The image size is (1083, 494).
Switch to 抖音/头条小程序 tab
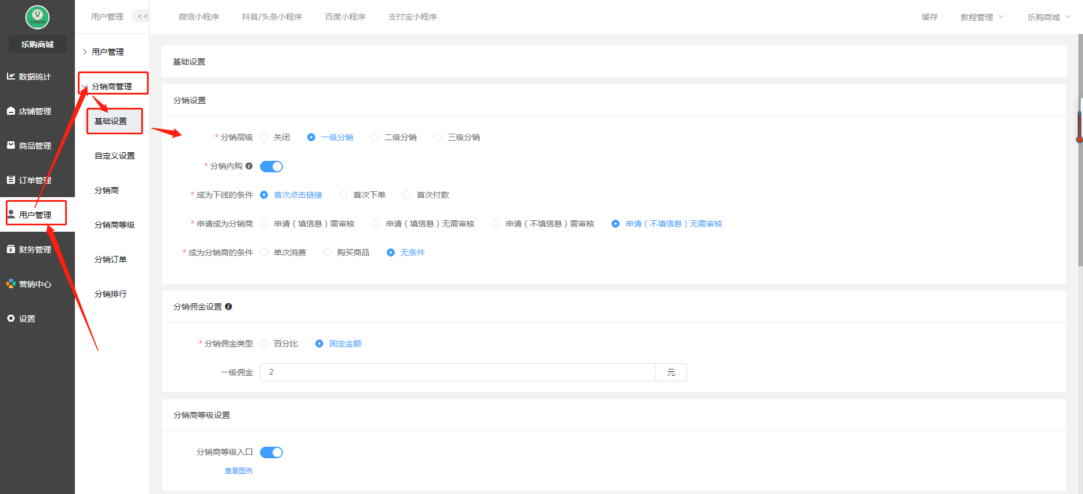pos(272,17)
